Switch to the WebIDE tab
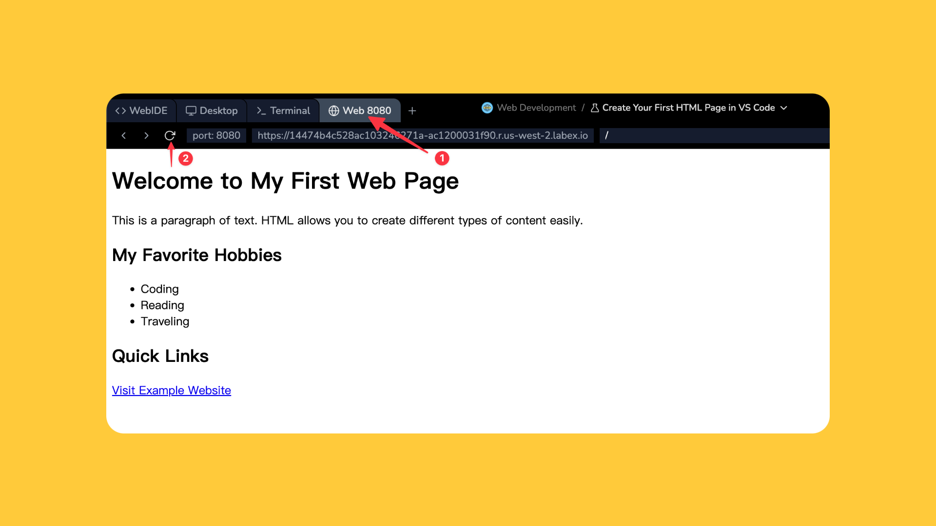This screenshot has width=936, height=526. (141, 111)
